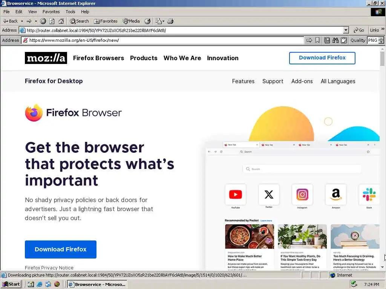Open Innovation nav item

[x=223, y=58]
